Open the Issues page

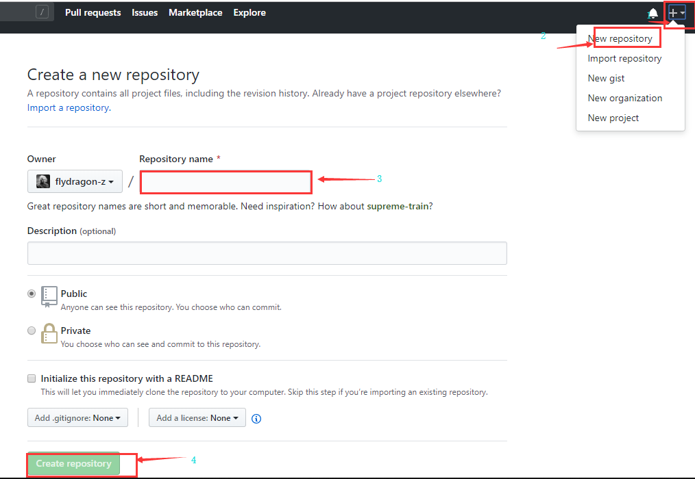[x=145, y=13]
